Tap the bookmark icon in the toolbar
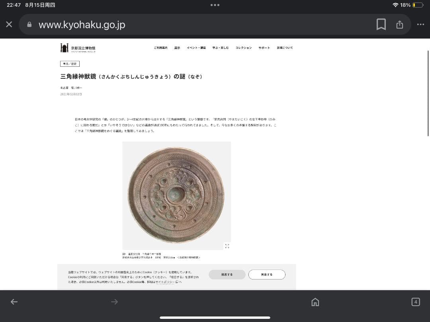 pyautogui.click(x=381, y=24)
